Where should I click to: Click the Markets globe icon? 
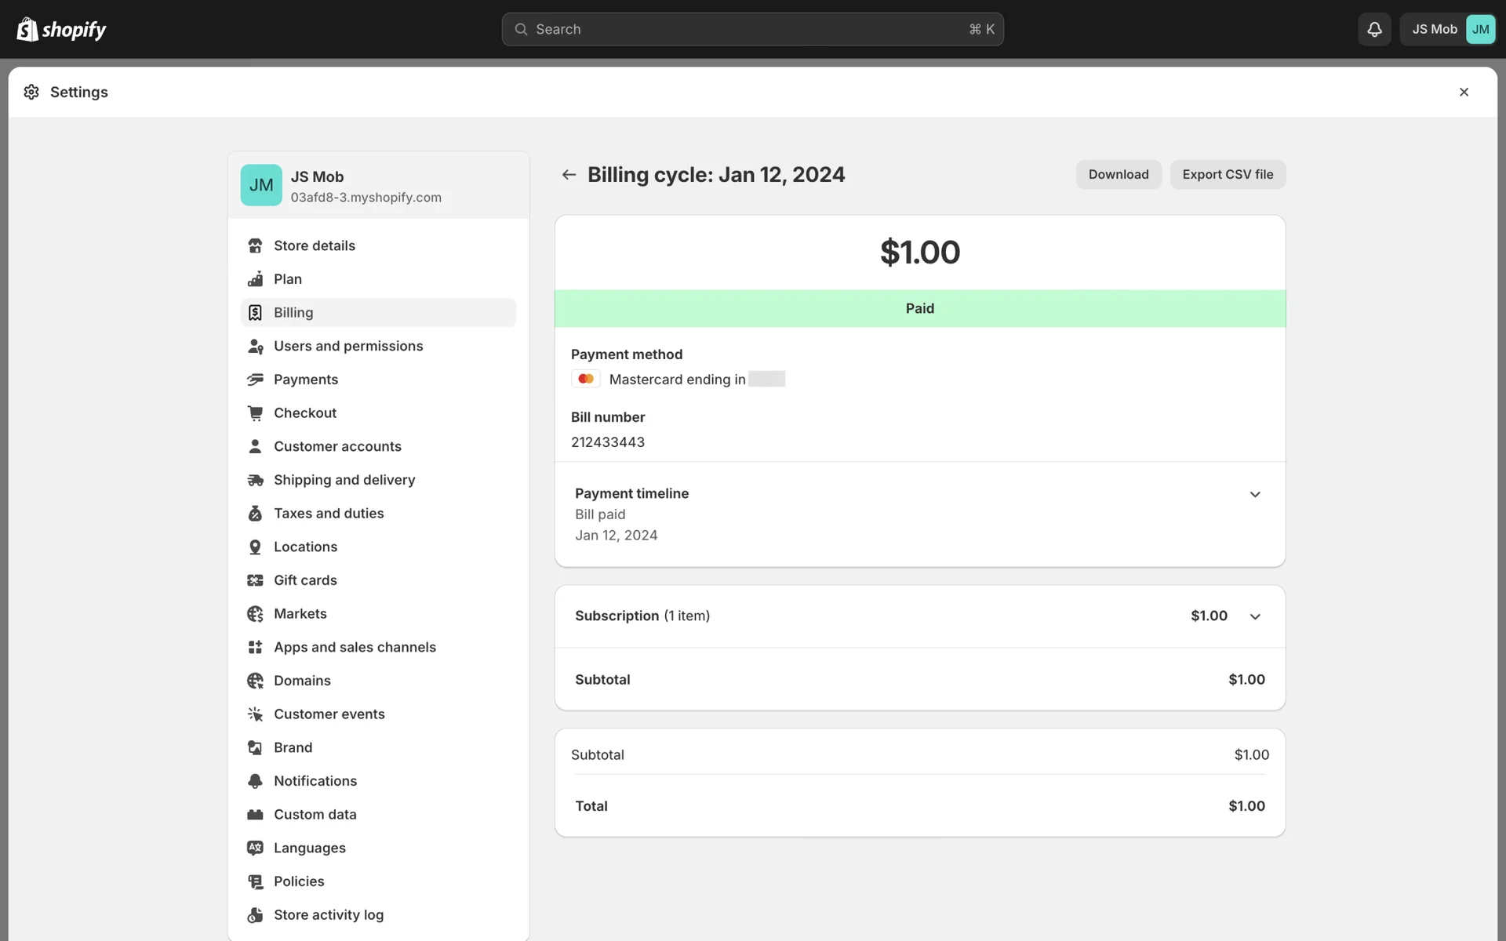[255, 614]
